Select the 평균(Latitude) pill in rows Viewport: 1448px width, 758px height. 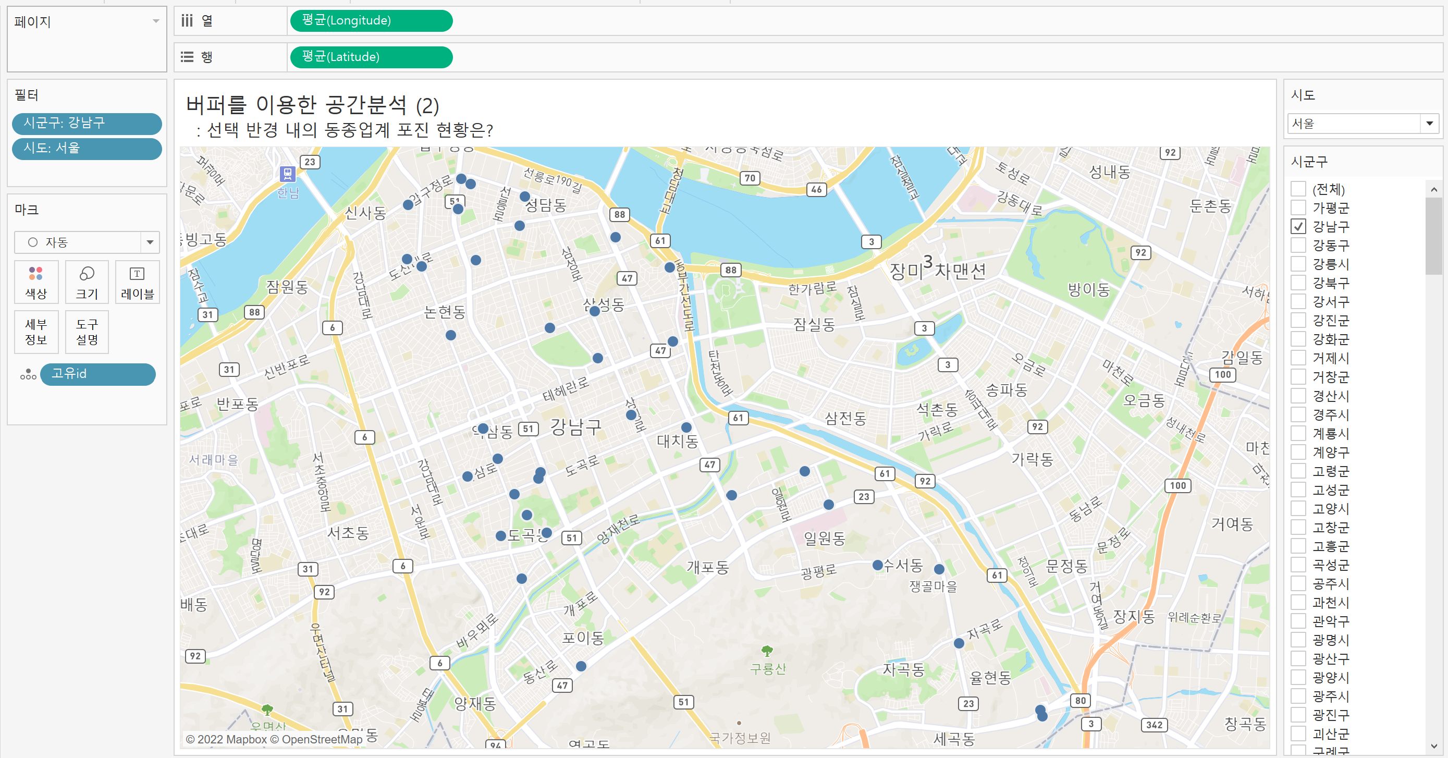pyautogui.click(x=371, y=57)
